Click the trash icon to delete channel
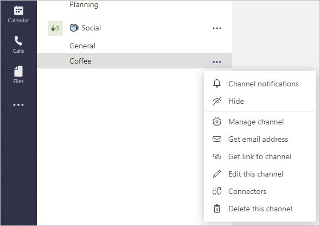320x226 pixels. [x=217, y=209]
